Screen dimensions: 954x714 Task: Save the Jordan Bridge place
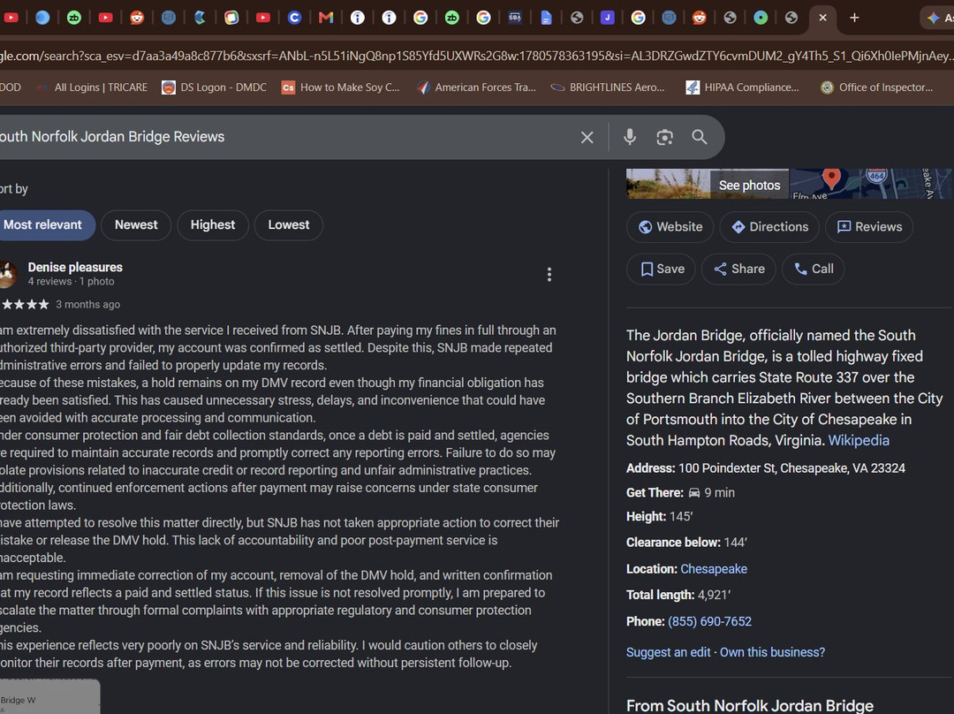[662, 269]
